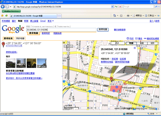Image resolution: width=161 pixels, height=116 pixels.
Task: Select the 搜尋商家 tab
Action: pyautogui.click(x=46, y=33)
